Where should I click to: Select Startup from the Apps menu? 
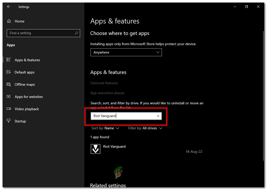click(20, 121)
